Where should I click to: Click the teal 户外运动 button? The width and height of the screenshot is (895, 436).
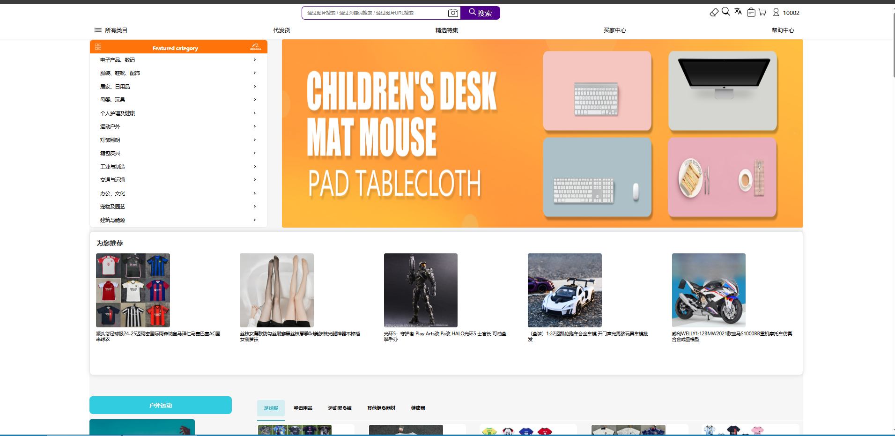click(161, 405)
